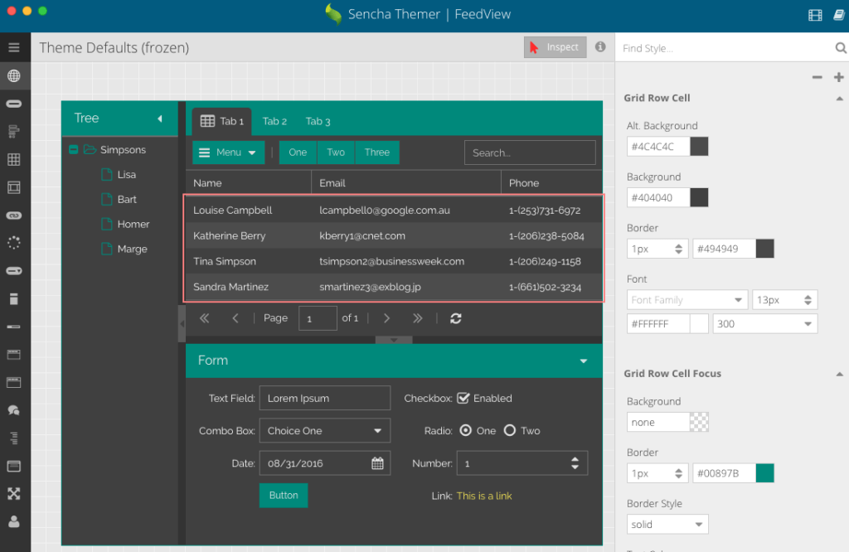849x552 pixels.
Task: Open the hamburger menu in left sidebar
Action: (14, 47)
